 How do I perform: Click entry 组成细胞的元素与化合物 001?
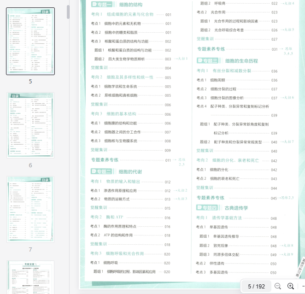point(131,14)
